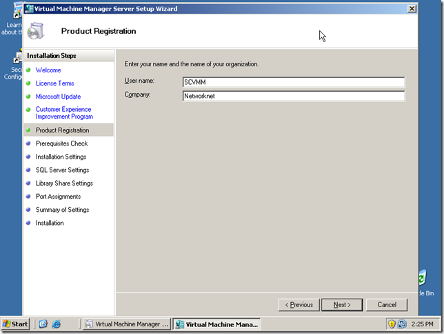Open the Windows Start menu
The width and height of the screenshot is (444, 334).
(x=15, y=324)
